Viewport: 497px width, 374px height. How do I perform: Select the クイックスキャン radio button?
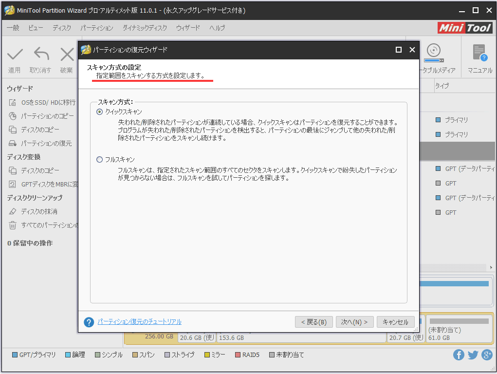tap(99, 111)
